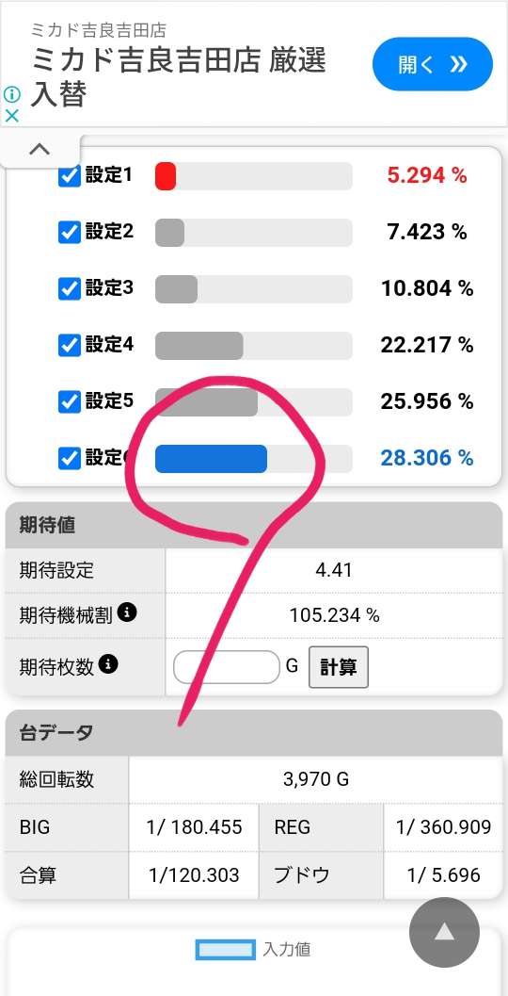Viewport: 508px width, 996px height.
Task: Uncheck the 設定1 checkbox
Action: click(69, 176)
